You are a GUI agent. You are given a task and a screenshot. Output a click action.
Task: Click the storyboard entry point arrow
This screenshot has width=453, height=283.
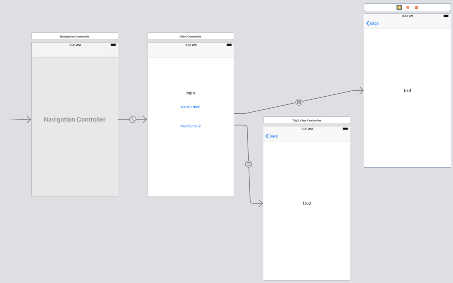[20, 119]
